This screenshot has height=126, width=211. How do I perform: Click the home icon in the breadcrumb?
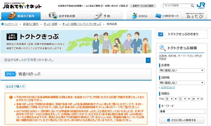pos(2,24)
